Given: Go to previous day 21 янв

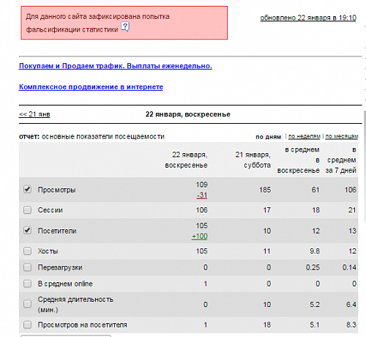Looking at the screenshot, I should coord(34,114).
